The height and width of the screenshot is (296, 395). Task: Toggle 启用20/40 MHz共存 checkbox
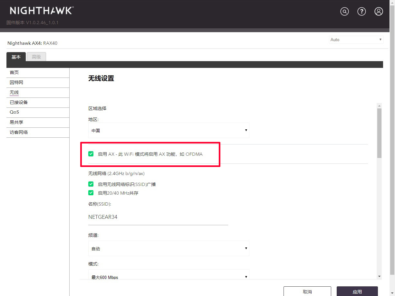91,193
